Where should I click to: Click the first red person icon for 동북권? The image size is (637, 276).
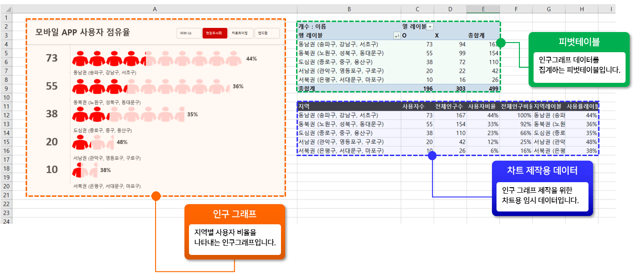click(80, 87)
